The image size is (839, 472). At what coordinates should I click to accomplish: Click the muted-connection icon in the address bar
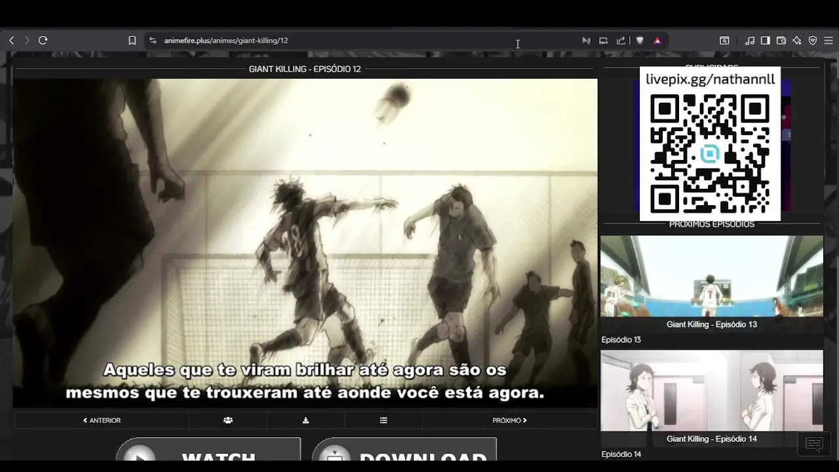586,41
